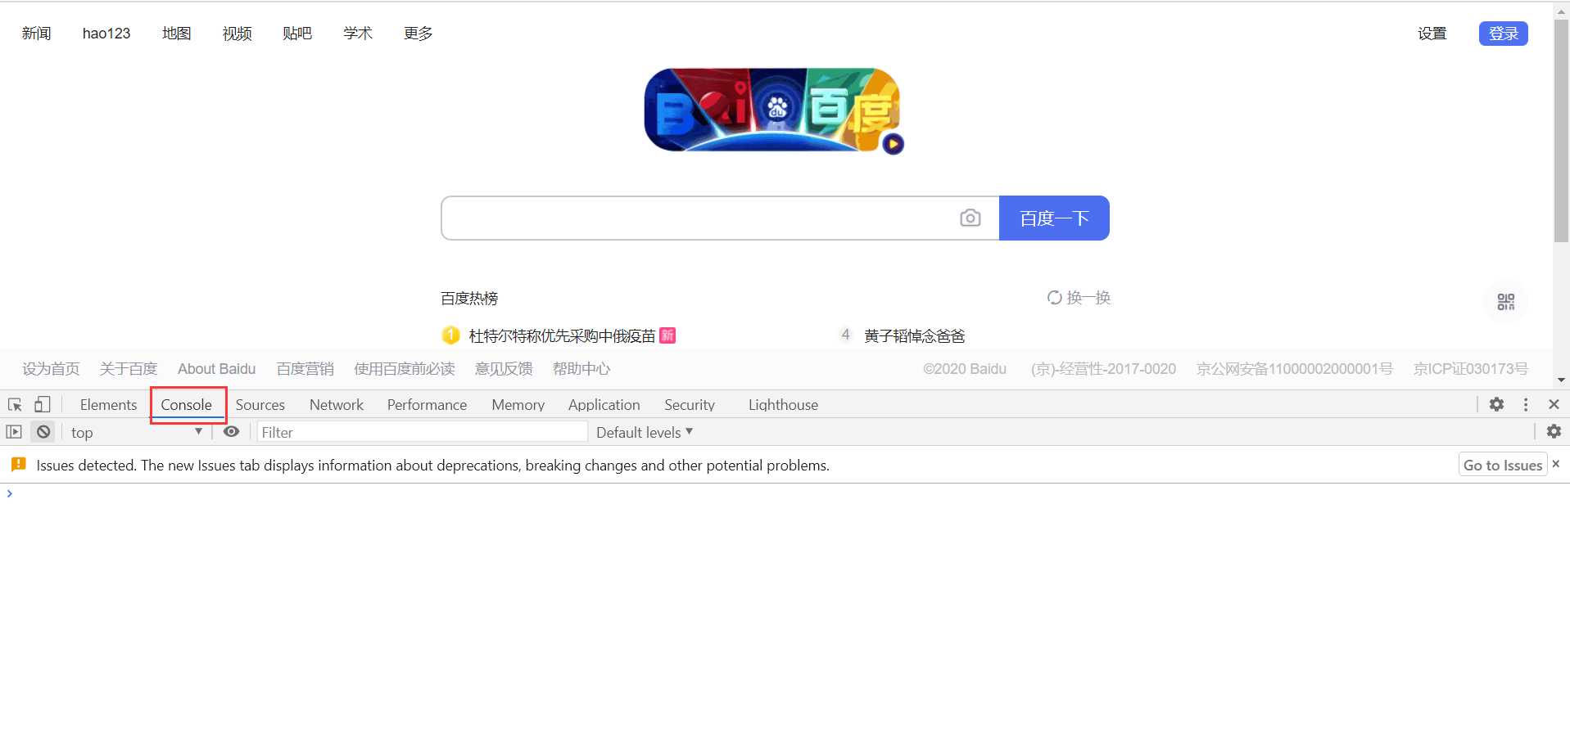Click the 百度营销 footer link
This screenshot has height=738, width=1570.
[x=305, y=369]
